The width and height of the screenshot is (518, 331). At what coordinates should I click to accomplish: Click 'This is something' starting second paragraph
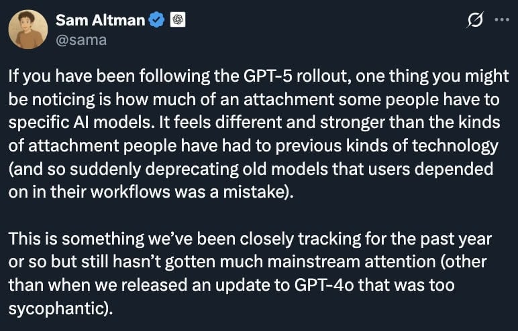click(x=76, y=239)
